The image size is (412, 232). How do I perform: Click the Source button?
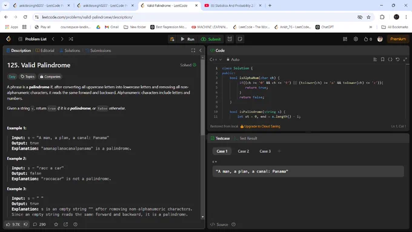219,224
